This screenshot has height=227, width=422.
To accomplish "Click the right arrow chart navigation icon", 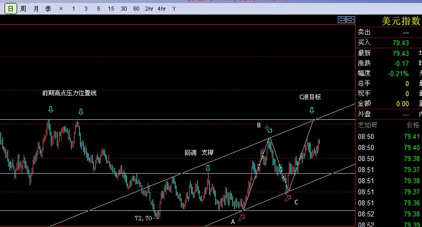I will (x=350, y=20).
